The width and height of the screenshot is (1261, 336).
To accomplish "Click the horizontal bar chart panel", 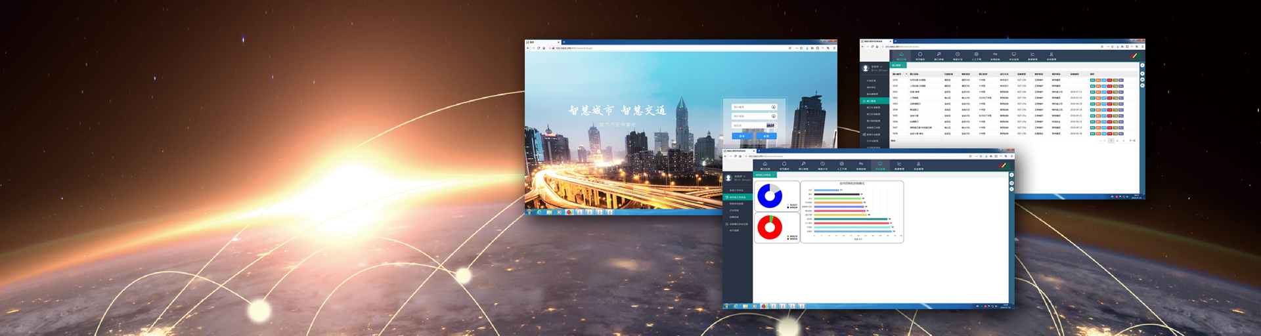I will pyautogui.click(x=852, y=212).
